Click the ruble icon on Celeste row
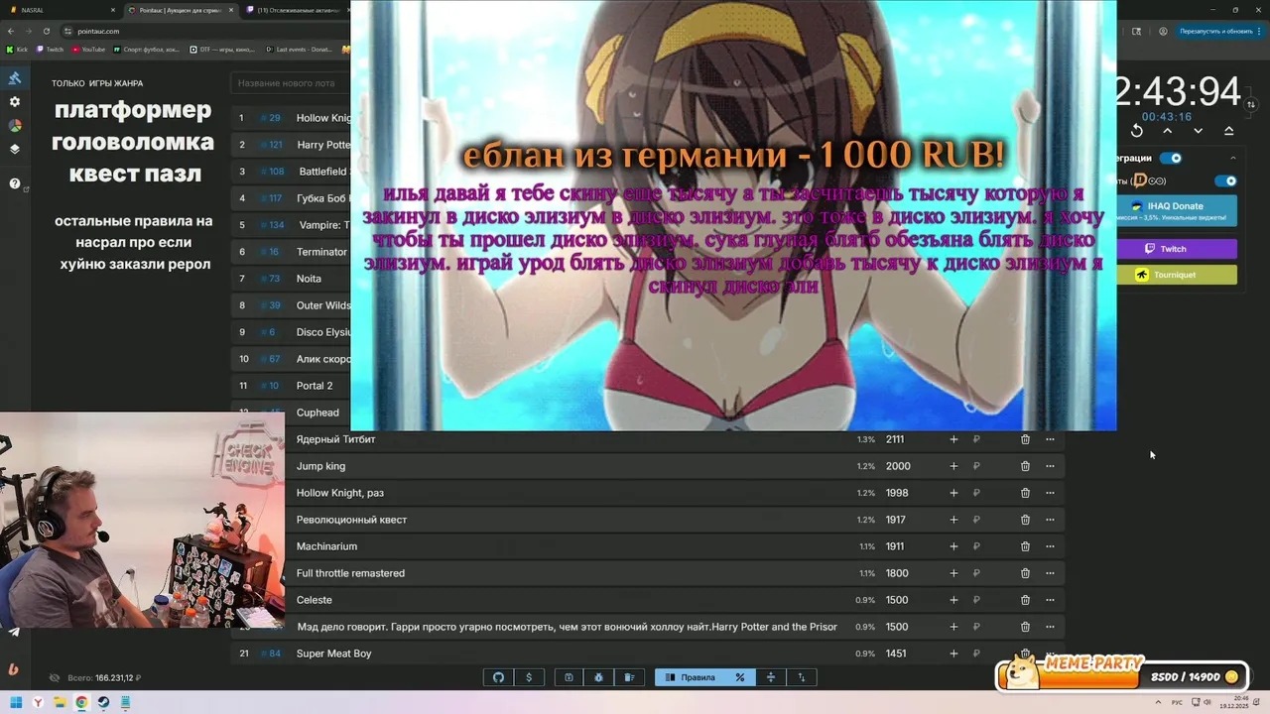1270x714 pixels. 976,600
